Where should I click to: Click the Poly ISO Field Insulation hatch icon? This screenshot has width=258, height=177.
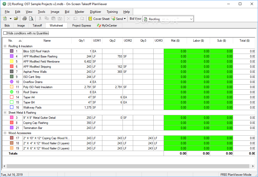[x=12, y=87]
